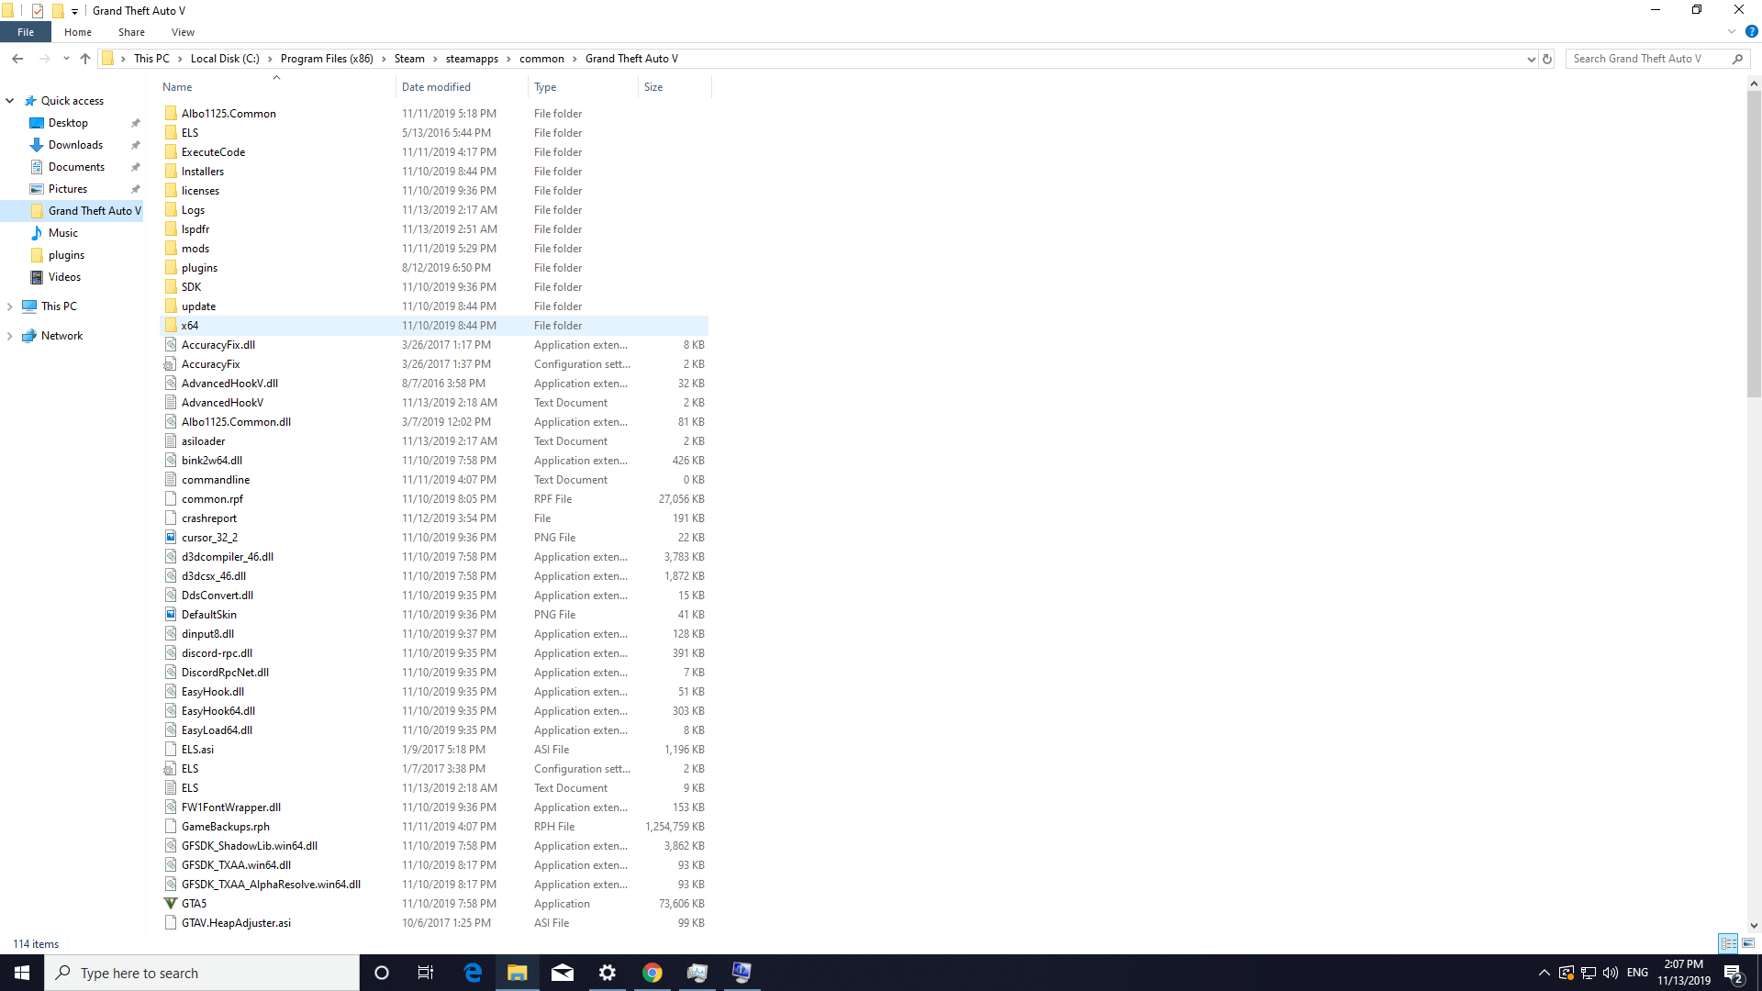Click Google Chrome icon in taskbar

pyautogui.click(x=652, y=973)
